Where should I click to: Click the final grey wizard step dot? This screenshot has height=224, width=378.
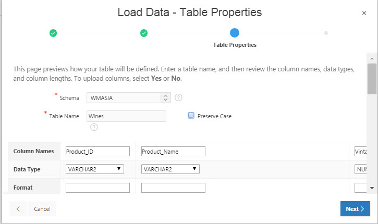326,33
